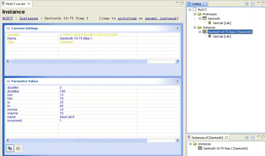Select SawCalc [calc] under Instances in Outline
The width and height of the screenshot is (266, 156).
click(222, 36)
